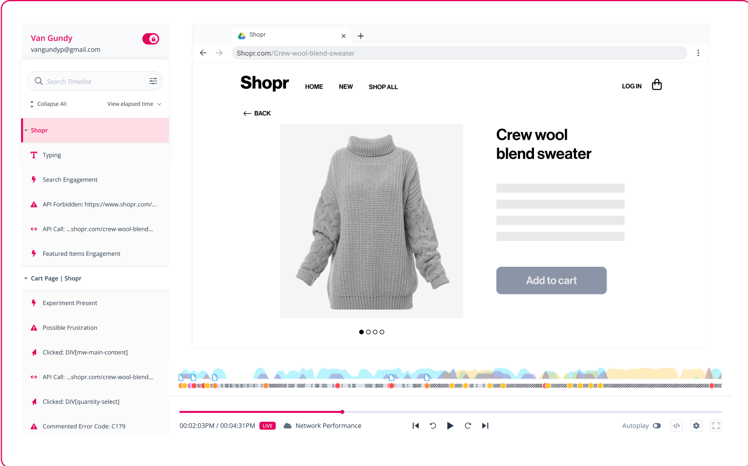The image size is (748, 466).
Task: Open the View elapsed time dropdown
Action: click(x=134, y=104)
